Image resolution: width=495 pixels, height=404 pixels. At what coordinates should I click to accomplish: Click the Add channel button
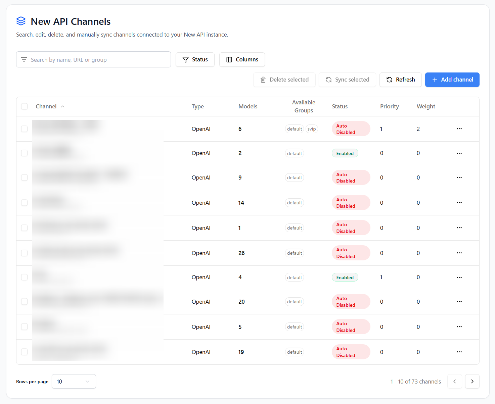(x=452, y=80)
